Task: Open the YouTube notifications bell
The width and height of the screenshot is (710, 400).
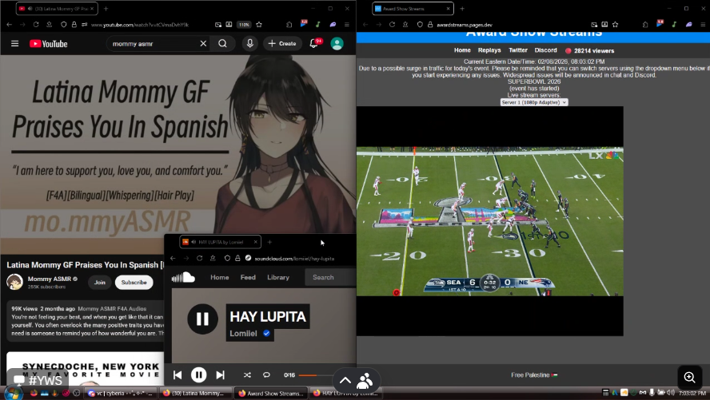Action: point(313,43)
